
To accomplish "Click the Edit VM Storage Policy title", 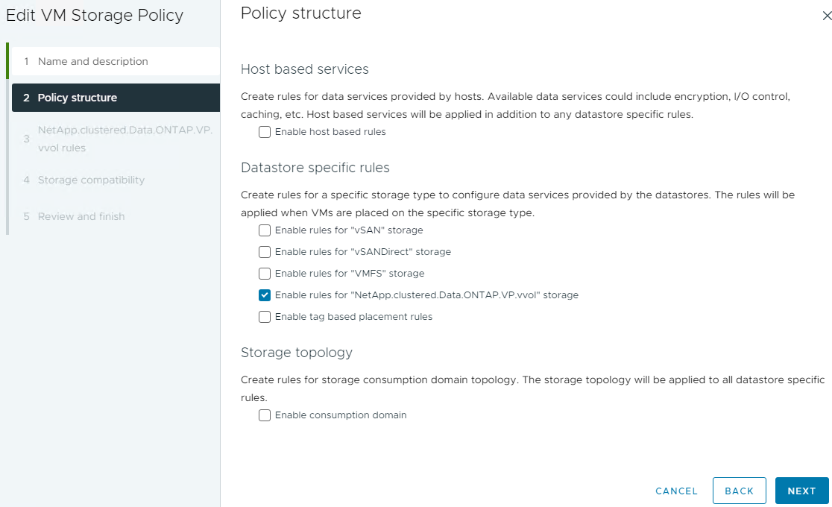I will pyautogui.click(x=95, y=16).
